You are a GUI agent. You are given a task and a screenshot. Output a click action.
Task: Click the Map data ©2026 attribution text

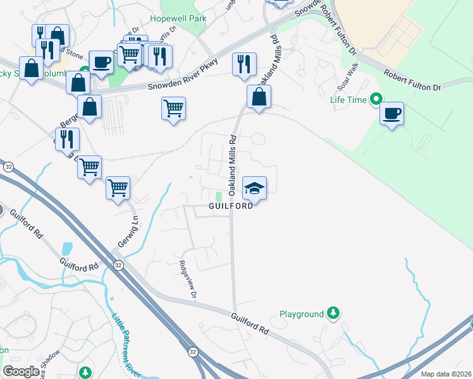tap(446, 374)
